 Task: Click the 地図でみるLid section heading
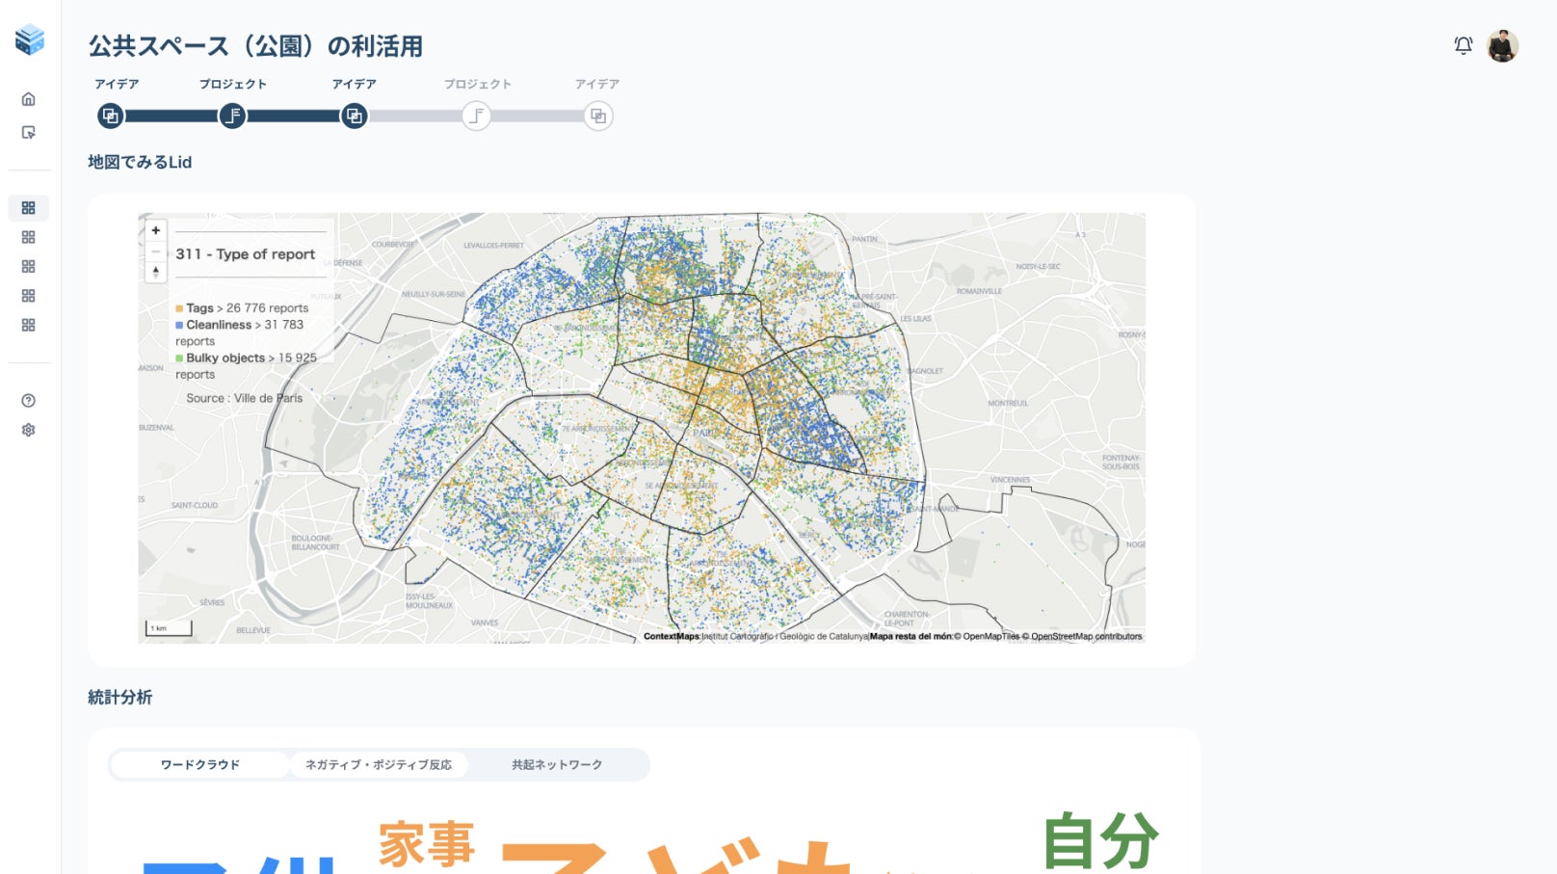tap(140, 162)
